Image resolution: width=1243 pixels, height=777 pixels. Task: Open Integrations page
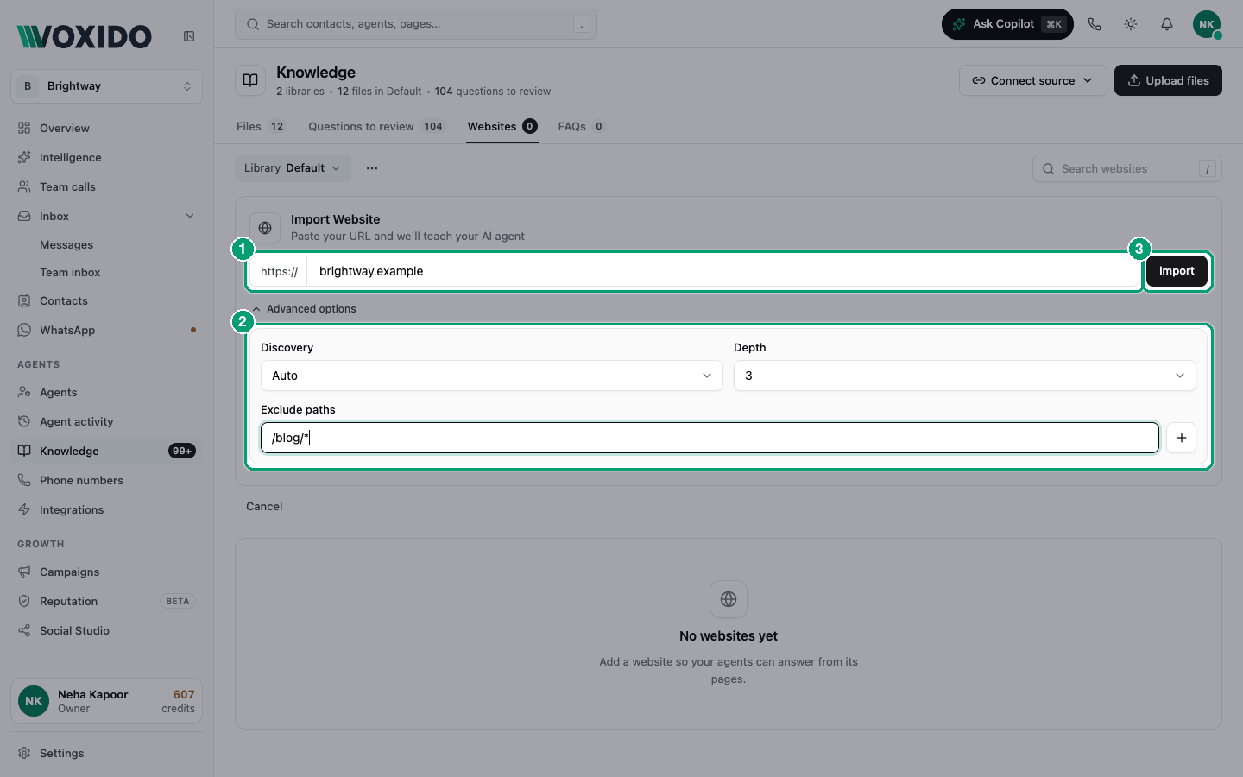tap(107, 509)
